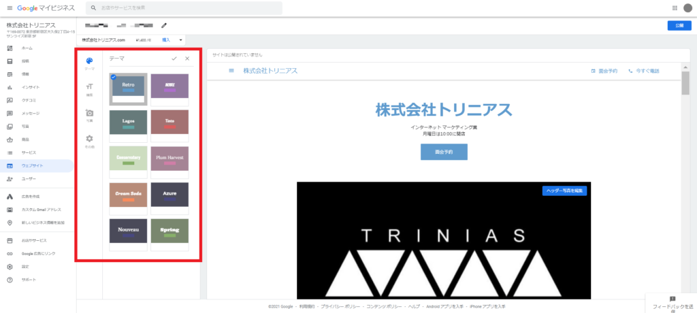Select the Conservatory theme
This screenshot has width=697, height=313.
(129, 162)
